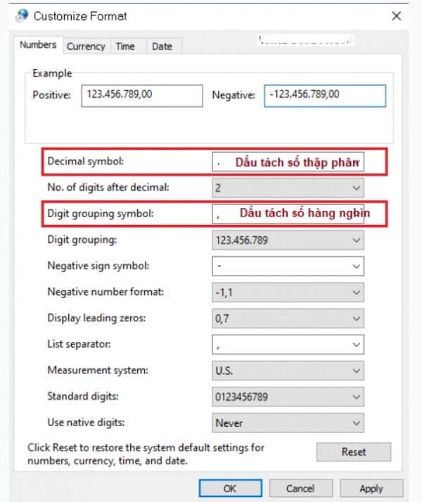422x502 pixels.
Task: Click the Digit grouping symbol input box
Action: (288, 214)
